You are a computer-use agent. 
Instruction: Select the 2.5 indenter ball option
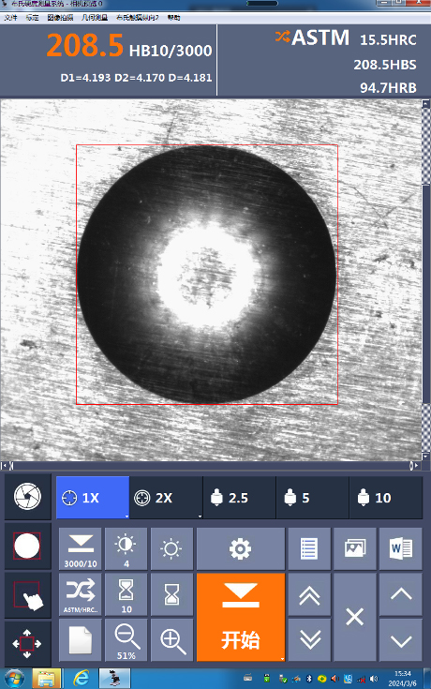pos(240,498)
